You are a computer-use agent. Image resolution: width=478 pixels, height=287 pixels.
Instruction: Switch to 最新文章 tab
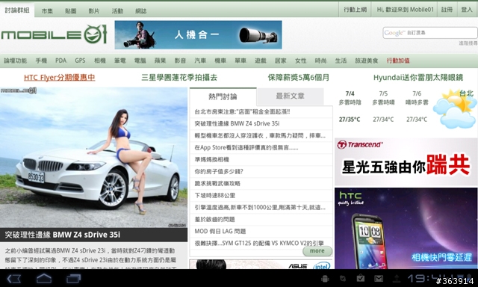click(x=291, y=96)
